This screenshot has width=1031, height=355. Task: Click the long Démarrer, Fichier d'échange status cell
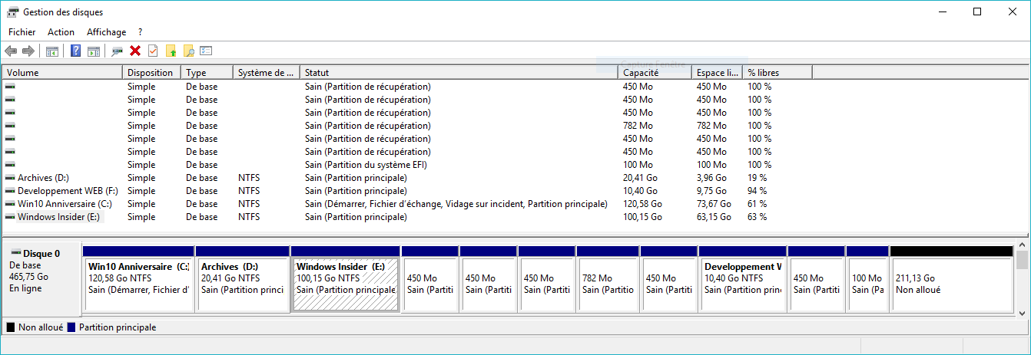(456, 204)
